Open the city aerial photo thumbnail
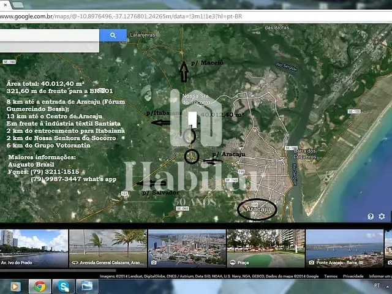This screenshot has height=294, width=392. coord(187,248)
